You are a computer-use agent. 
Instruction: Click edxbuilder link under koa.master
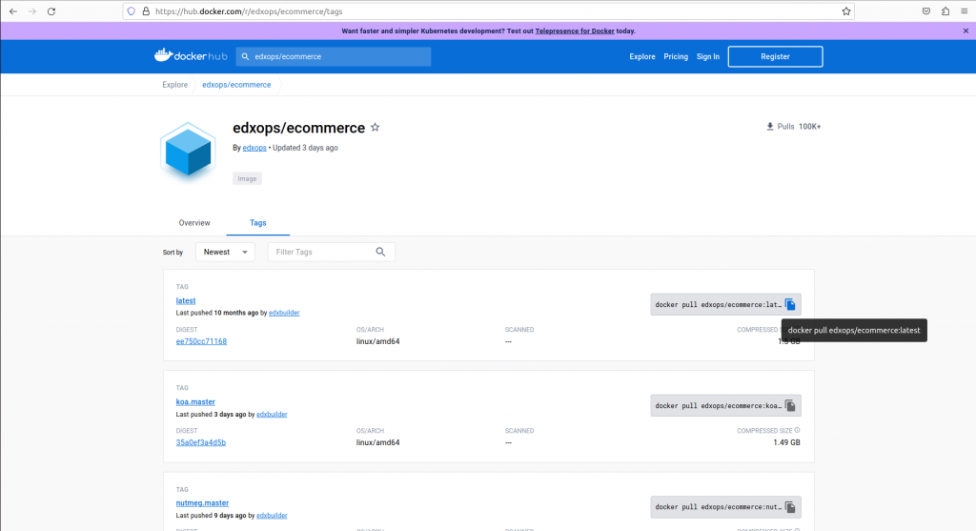pos(272,414)
